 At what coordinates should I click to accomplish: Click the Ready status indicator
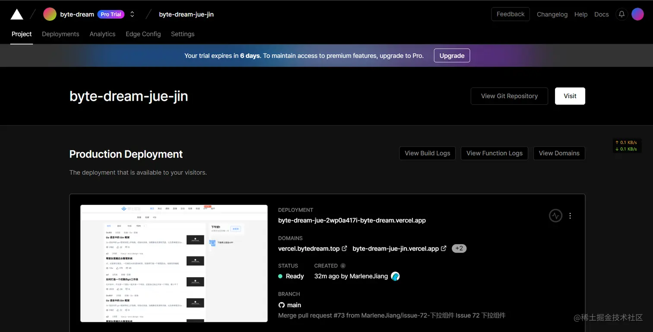291,276
